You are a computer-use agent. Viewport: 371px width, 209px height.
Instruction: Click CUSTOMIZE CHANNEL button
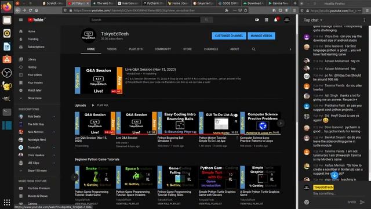[x=229, y=36]
